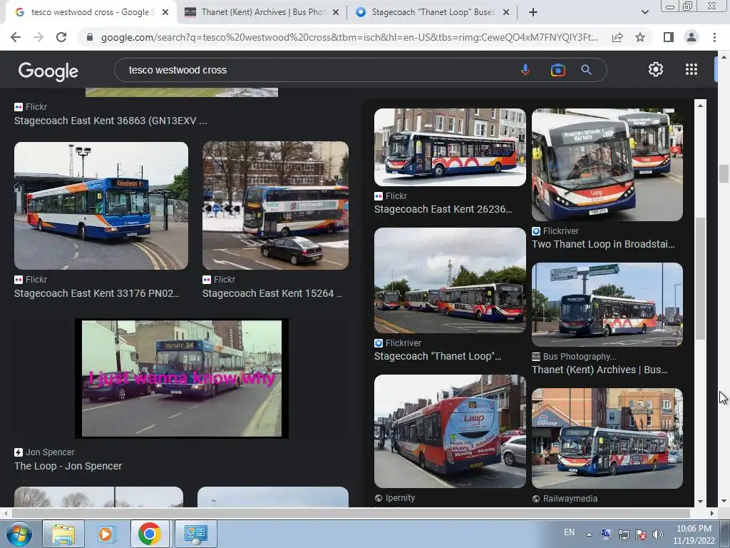Click the padlock site info icon

(x=90, y=37)
